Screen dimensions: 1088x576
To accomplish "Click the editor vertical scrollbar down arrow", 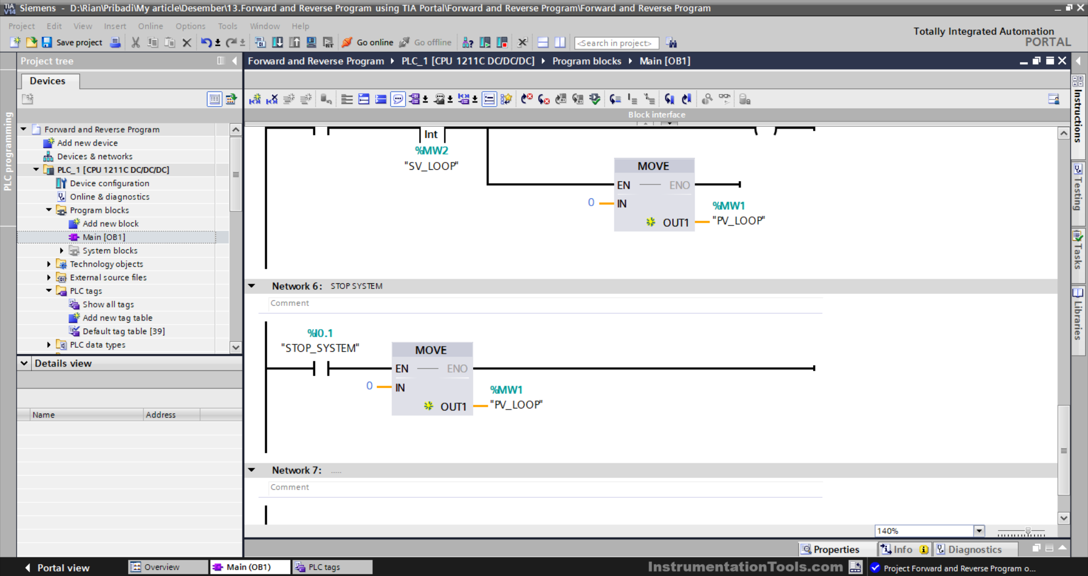I will [1064, 518].
